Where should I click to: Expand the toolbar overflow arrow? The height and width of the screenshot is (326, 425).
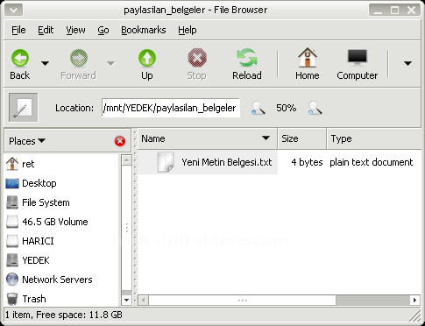[x=407, y=63]
